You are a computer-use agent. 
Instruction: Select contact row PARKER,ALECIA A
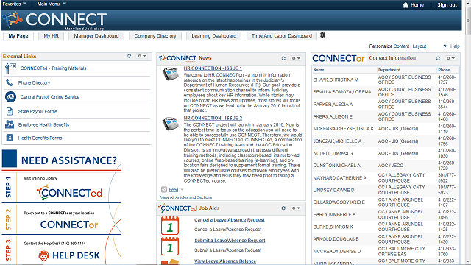[386, 105]
